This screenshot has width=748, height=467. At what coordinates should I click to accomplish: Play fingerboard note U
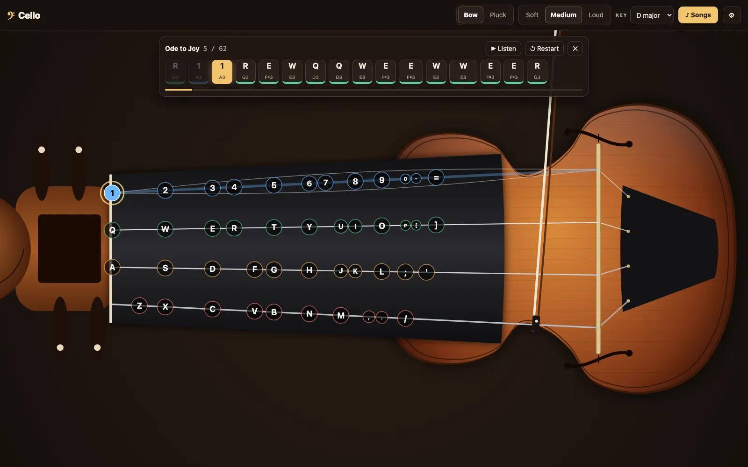coord(341,227)
